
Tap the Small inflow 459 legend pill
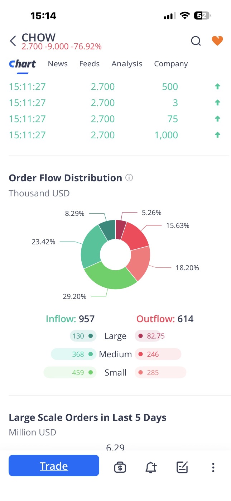[70, 373]
